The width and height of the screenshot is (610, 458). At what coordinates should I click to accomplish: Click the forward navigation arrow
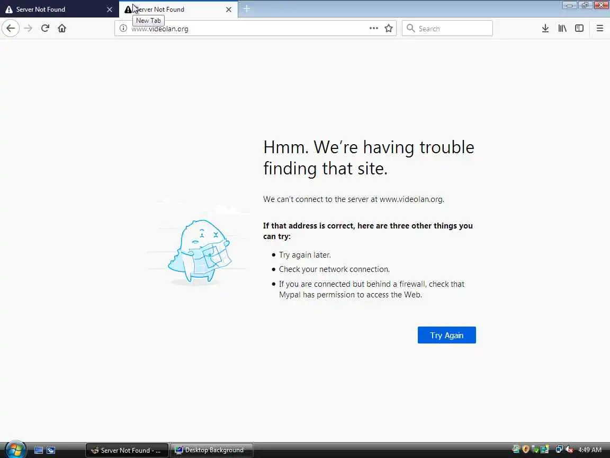tap(28, 28)
